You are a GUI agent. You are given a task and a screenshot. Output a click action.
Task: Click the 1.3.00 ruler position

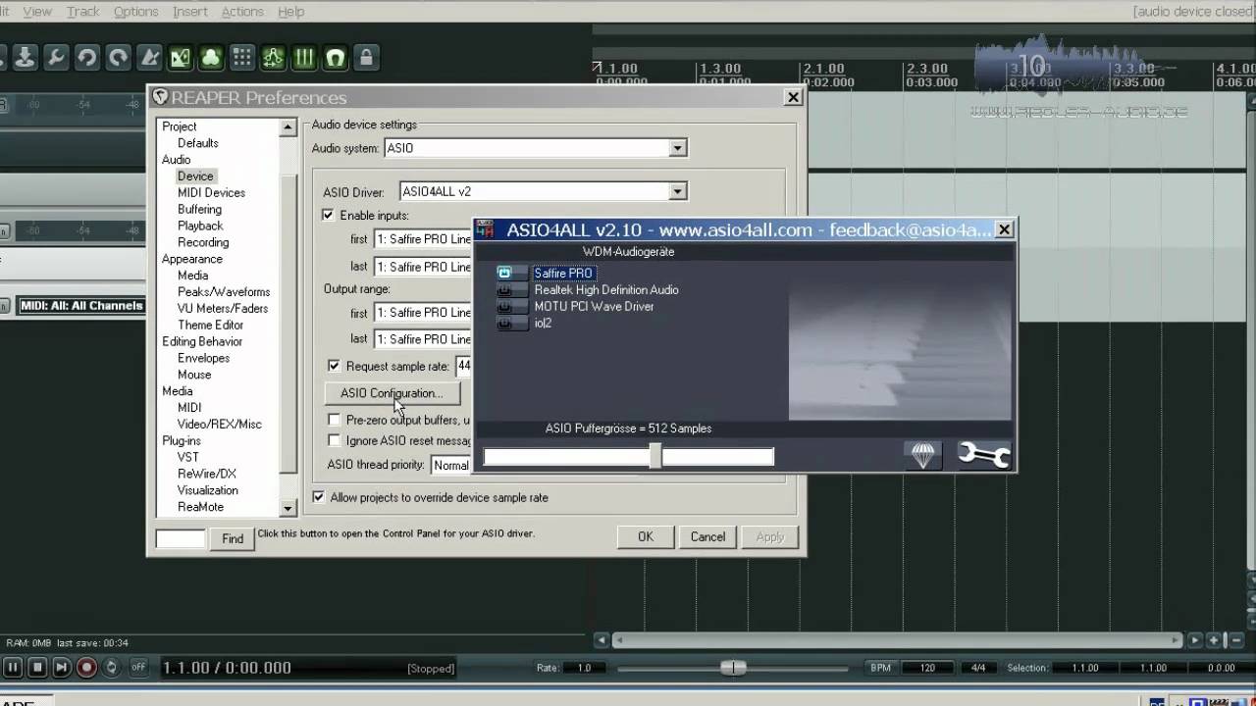[720, 69]
